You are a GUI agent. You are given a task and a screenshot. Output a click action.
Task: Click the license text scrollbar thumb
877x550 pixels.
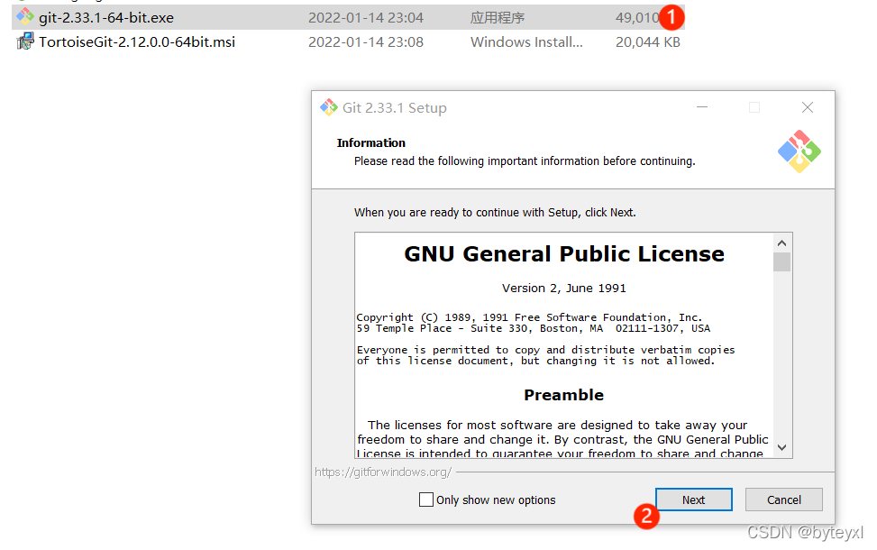click(x=782, y=261)
